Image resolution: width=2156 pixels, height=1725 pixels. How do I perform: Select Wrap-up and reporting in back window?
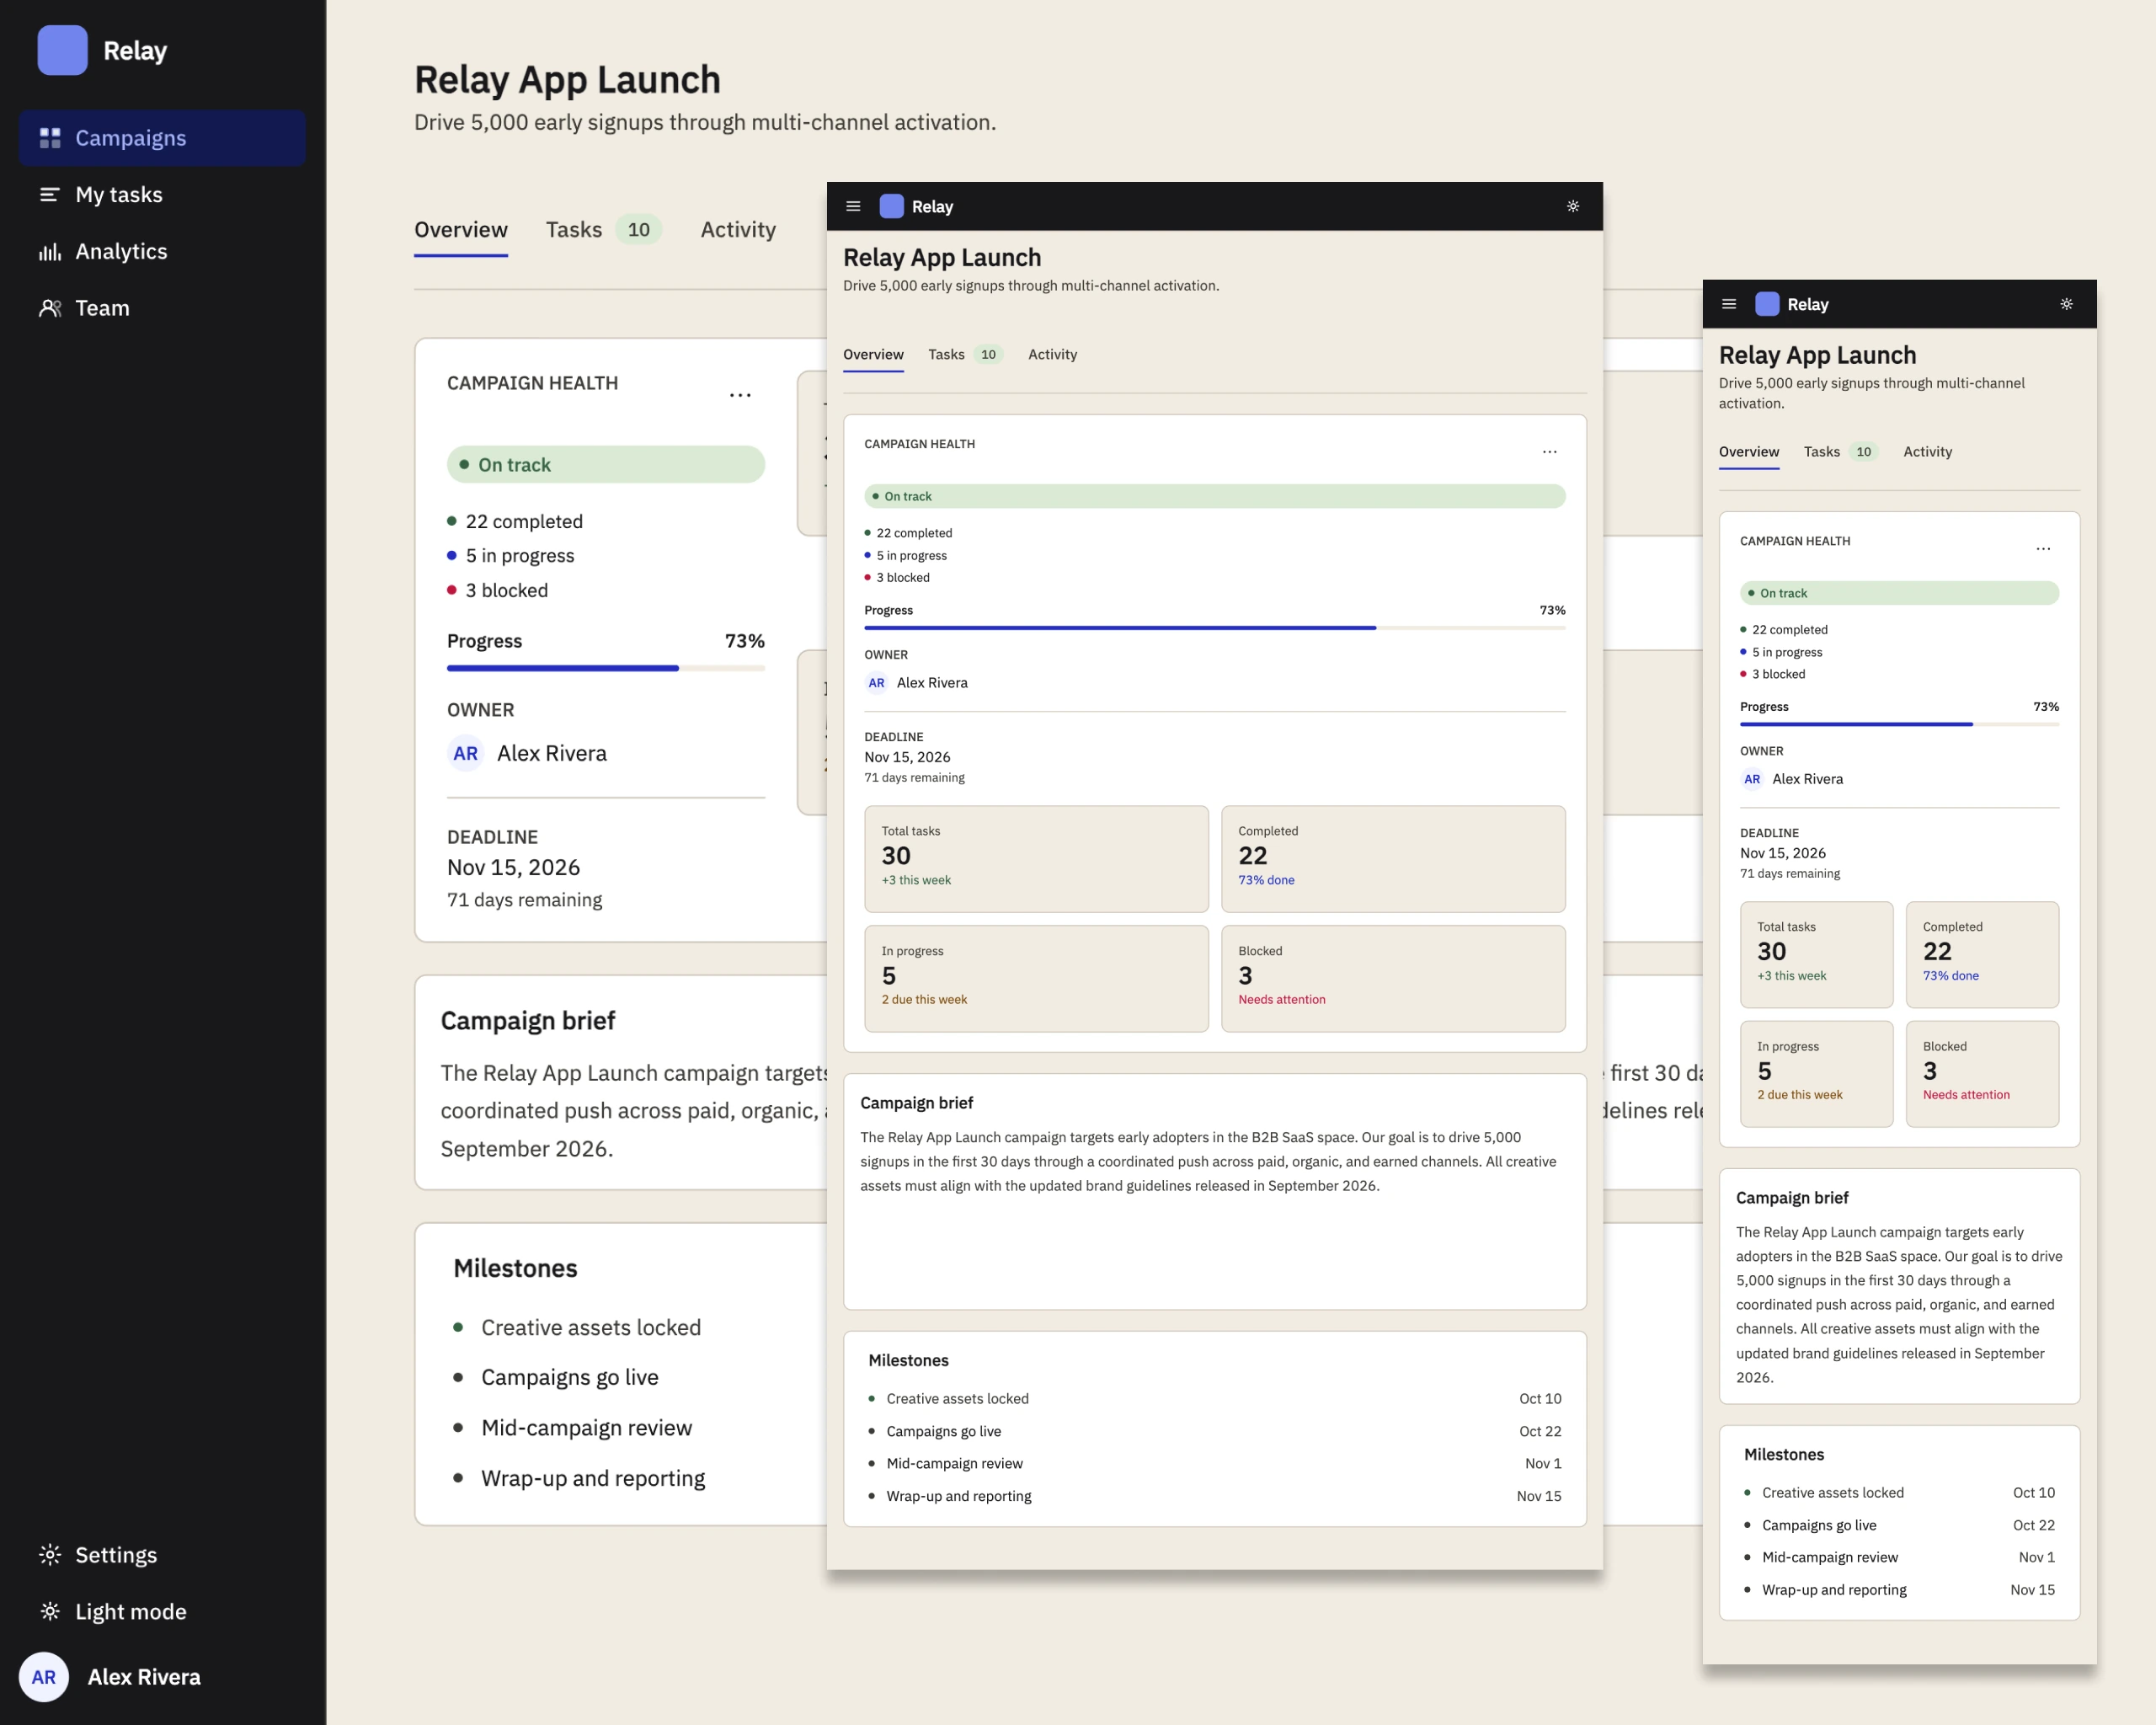[x=592, y=1479]
